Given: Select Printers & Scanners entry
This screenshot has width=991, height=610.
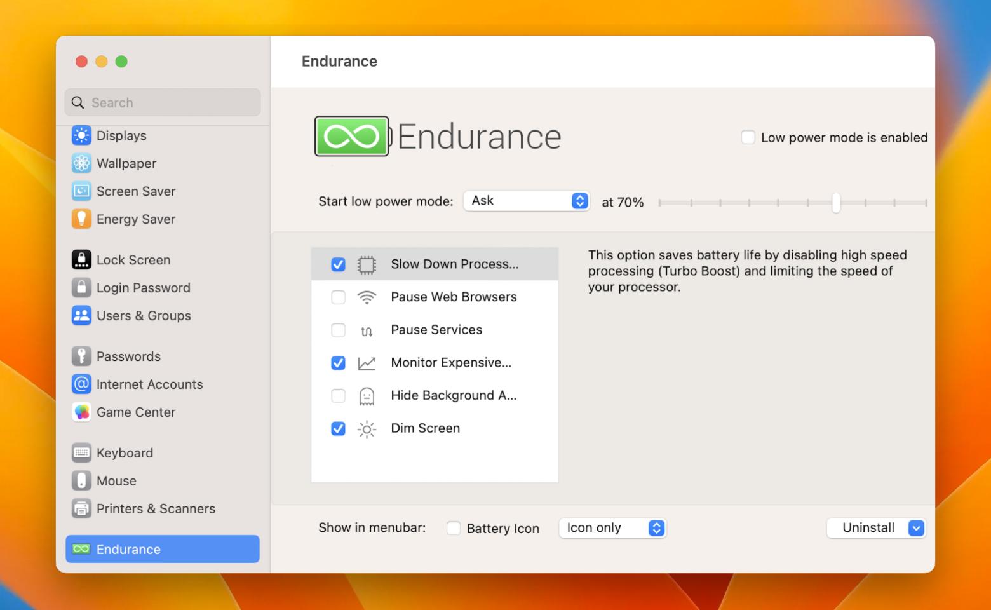Looking at the screenshot, I should click(x=163, y=509).
